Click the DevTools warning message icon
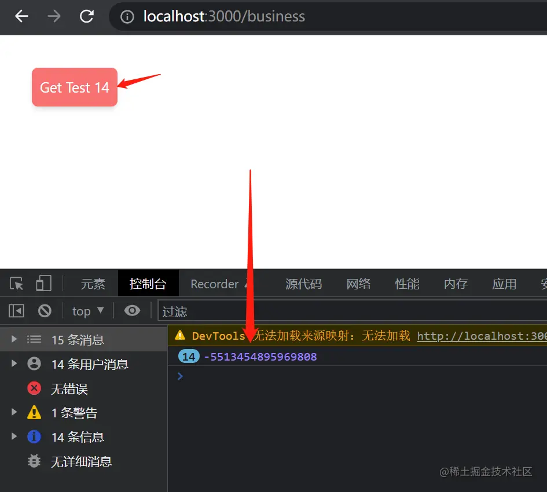Image resolution: width=547 pixels, height=492 pixels. click(180, 335)
